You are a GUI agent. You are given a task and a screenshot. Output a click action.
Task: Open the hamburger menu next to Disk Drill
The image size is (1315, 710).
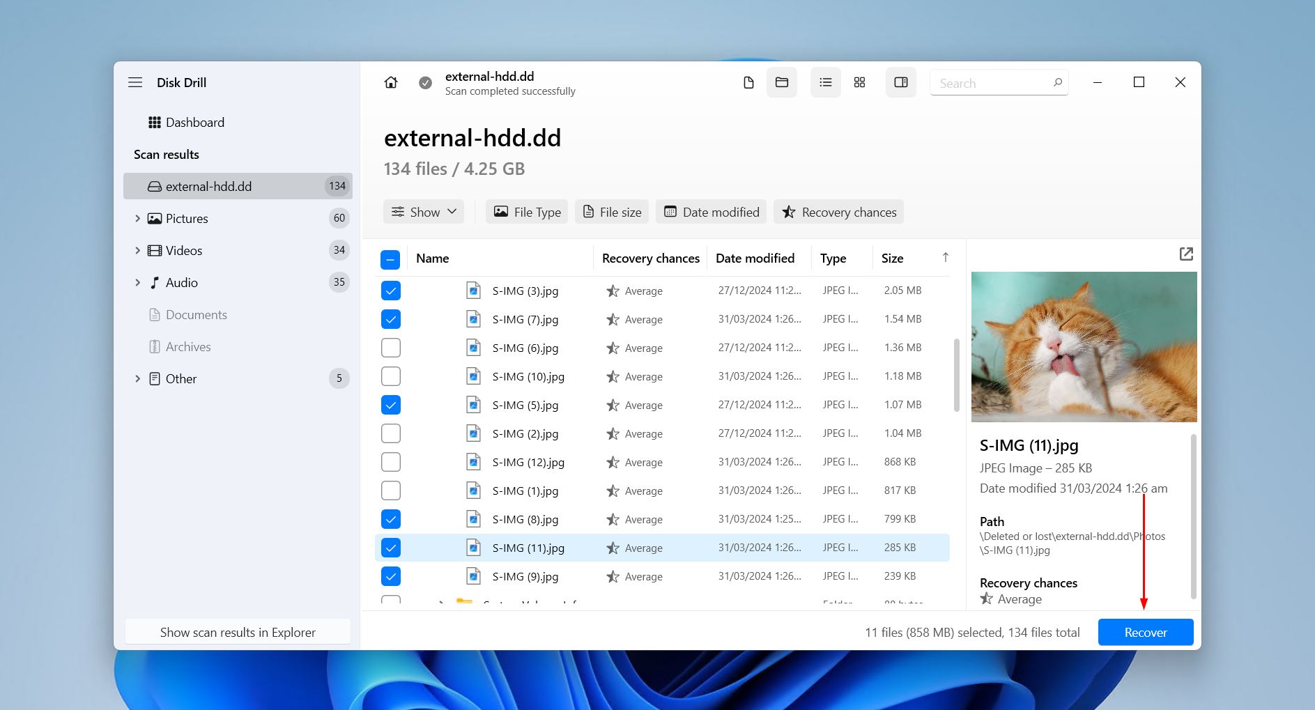click(x=135, y=82)
